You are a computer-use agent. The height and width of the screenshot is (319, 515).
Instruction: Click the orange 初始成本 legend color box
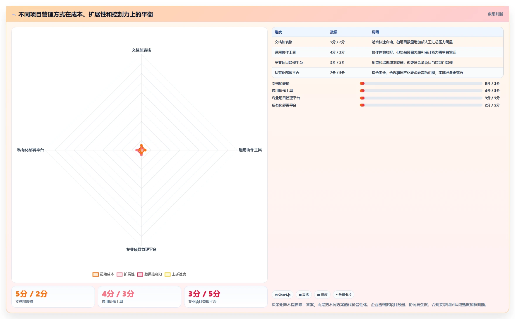pos(95,275)
